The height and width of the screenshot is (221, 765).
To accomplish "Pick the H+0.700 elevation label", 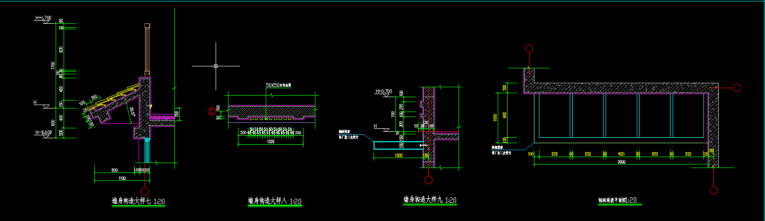I will point(383,91).
